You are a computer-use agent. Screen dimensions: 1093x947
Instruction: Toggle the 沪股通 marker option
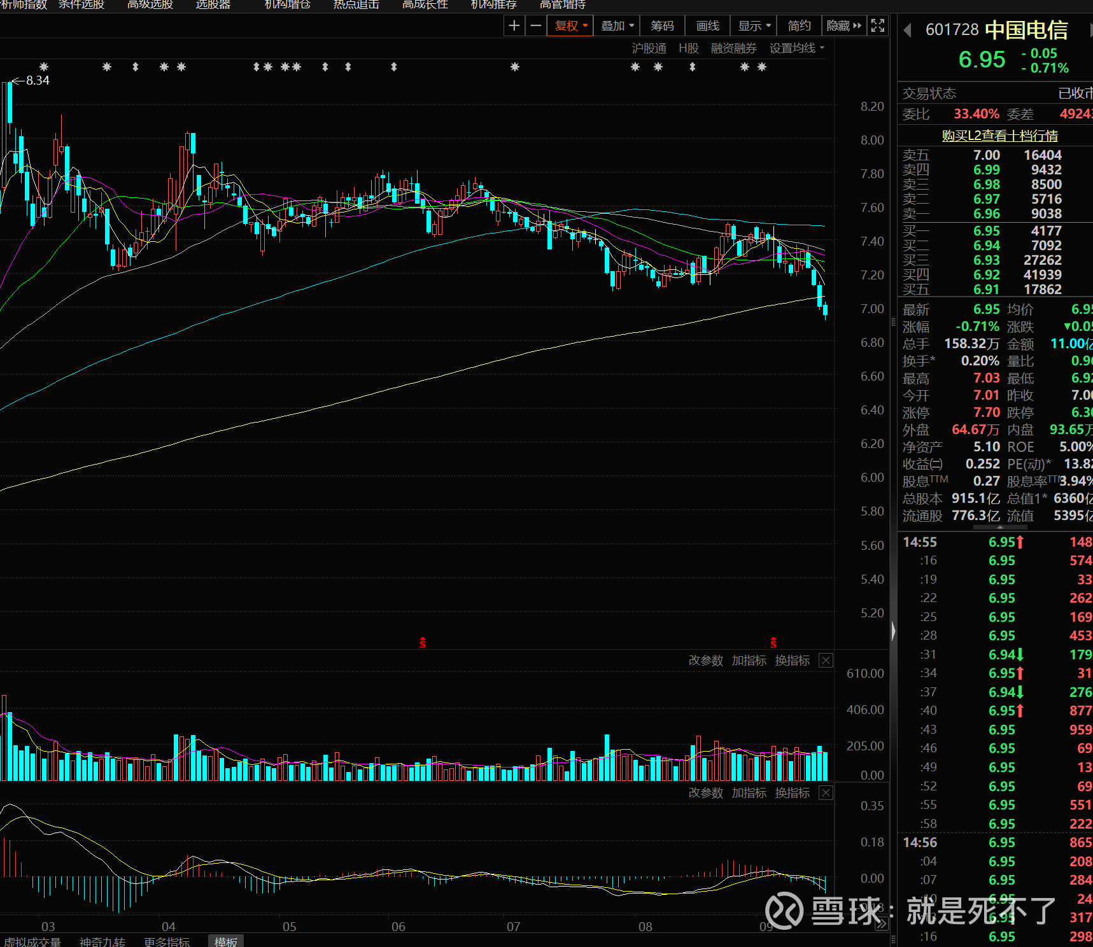[649, 48]
